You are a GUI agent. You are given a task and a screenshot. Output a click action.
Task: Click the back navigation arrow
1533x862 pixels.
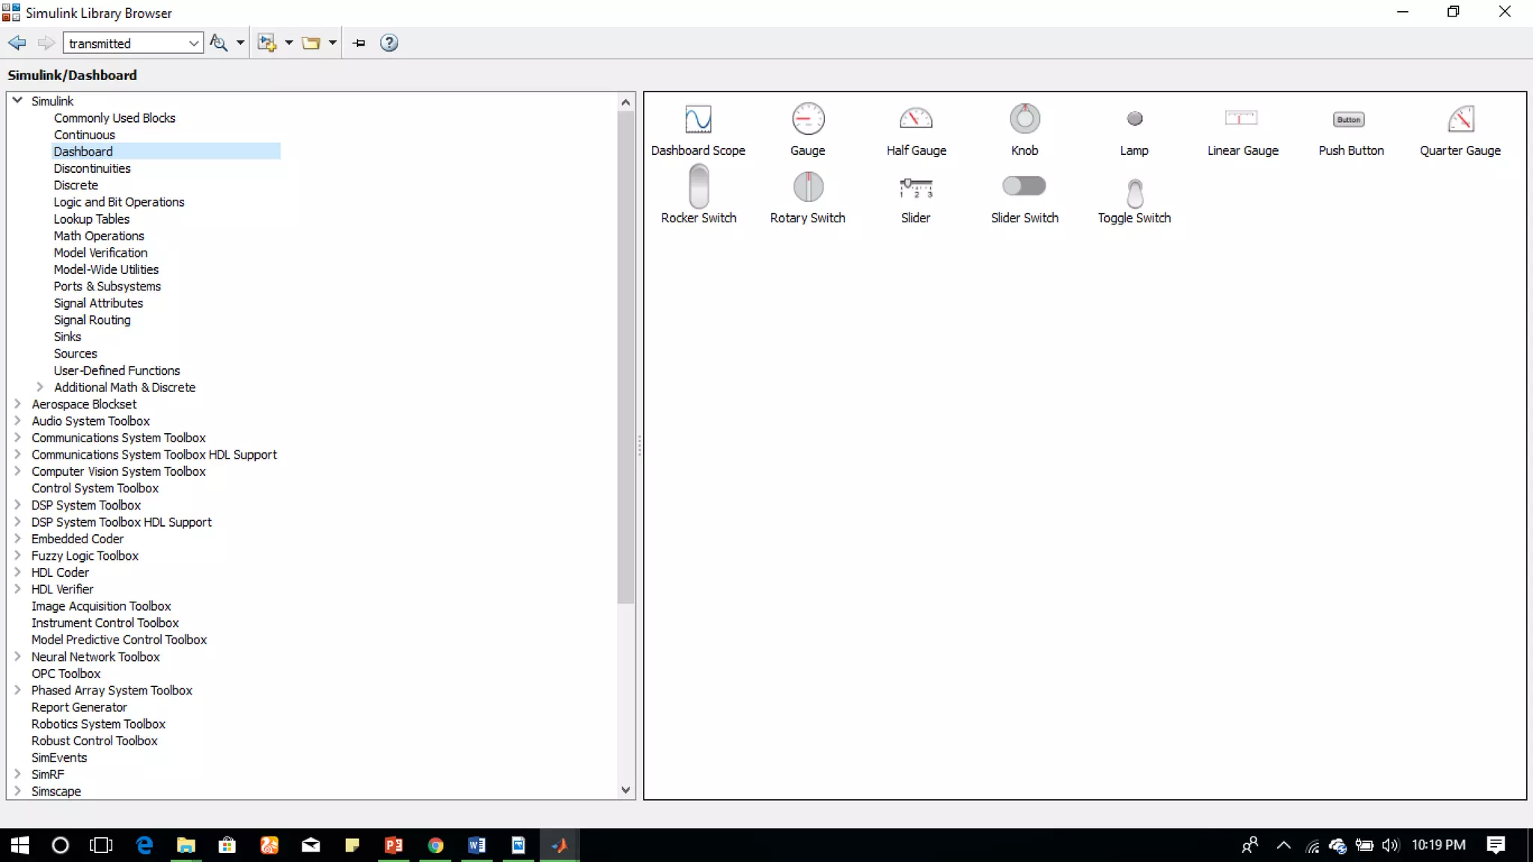[x=17, y=43]
